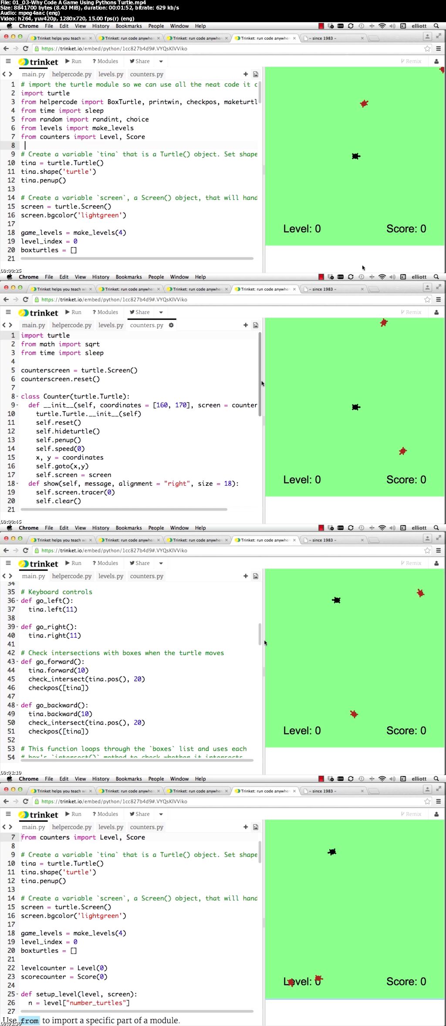Click the 'Score: 0' text in second frame canvas
The width and height of the screenshot is (446, 1026).
tap(406, 480)
